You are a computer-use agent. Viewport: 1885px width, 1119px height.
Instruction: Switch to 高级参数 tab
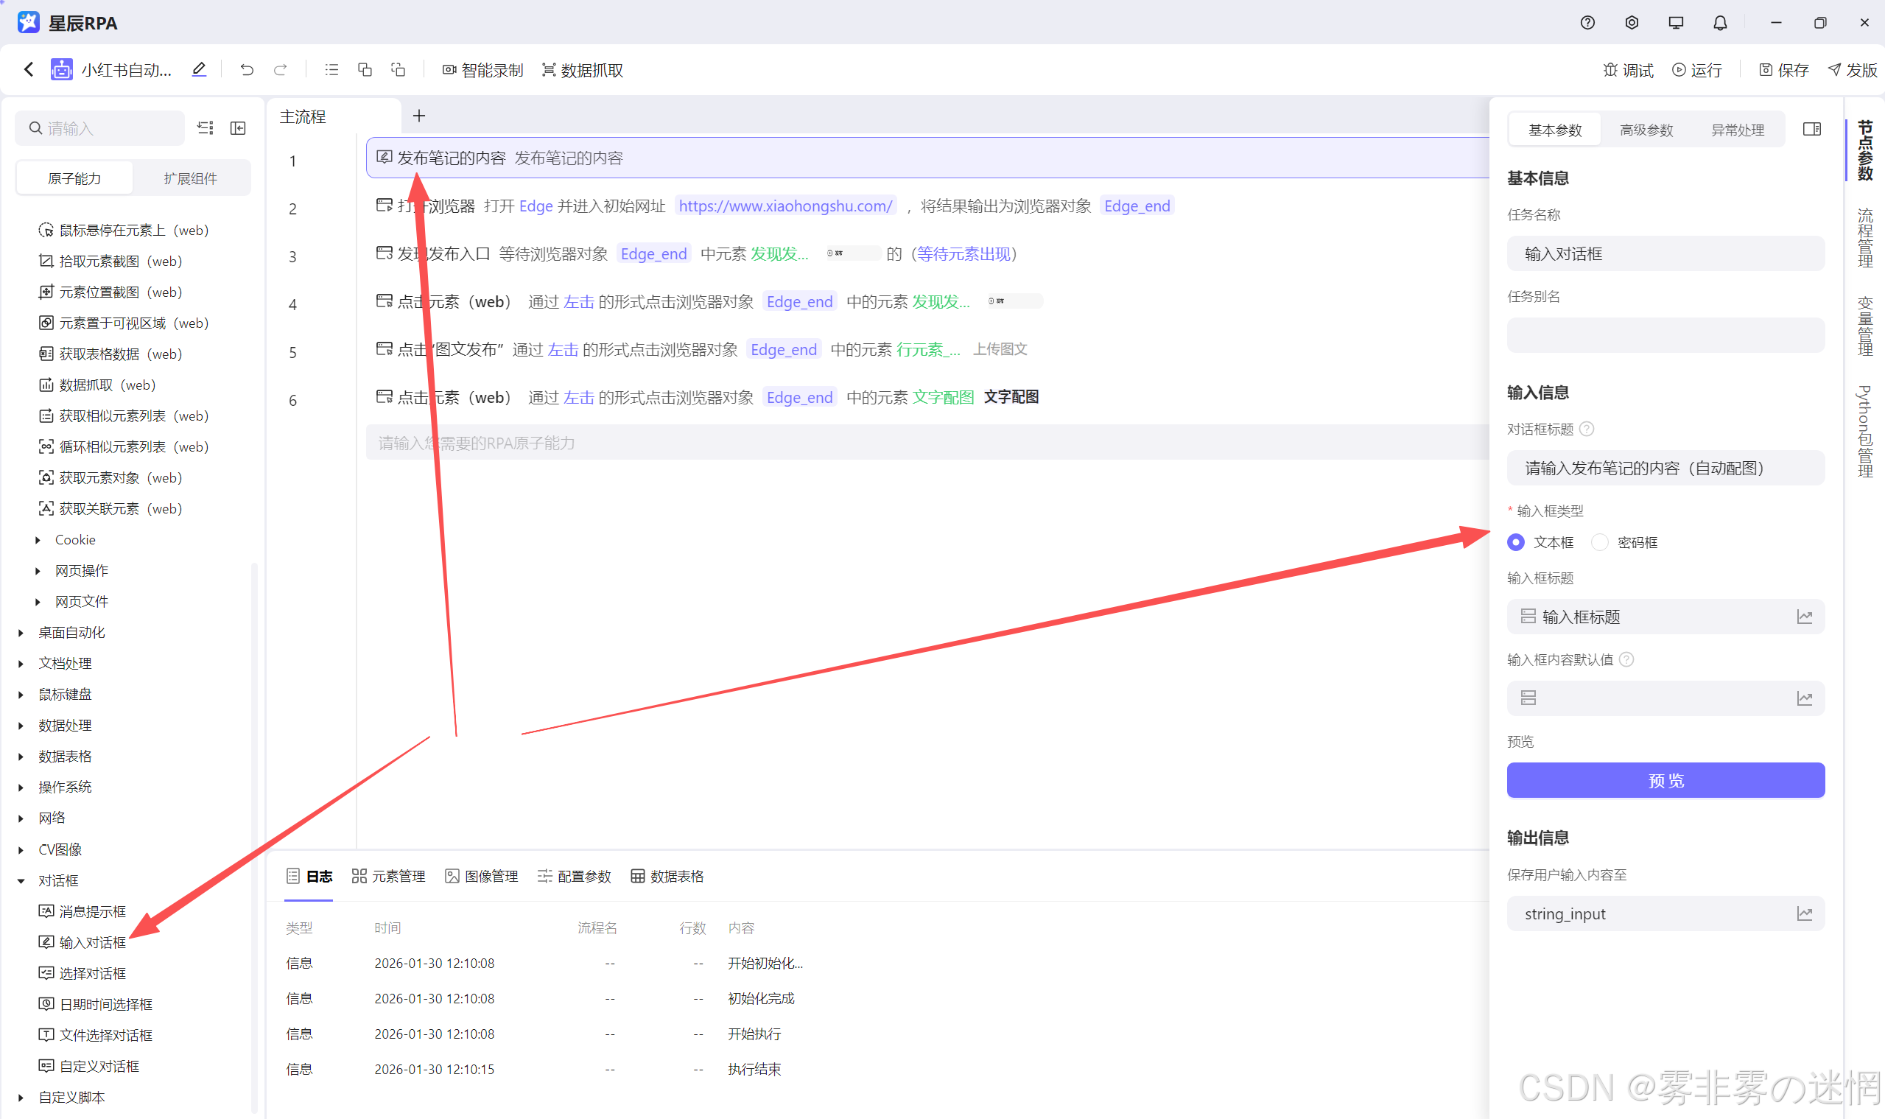click(1646, 130)
